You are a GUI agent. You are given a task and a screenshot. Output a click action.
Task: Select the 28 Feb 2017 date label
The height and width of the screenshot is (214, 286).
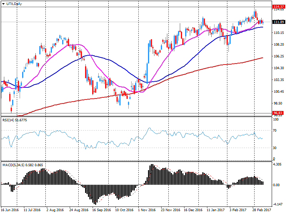(x=261, y=210)
